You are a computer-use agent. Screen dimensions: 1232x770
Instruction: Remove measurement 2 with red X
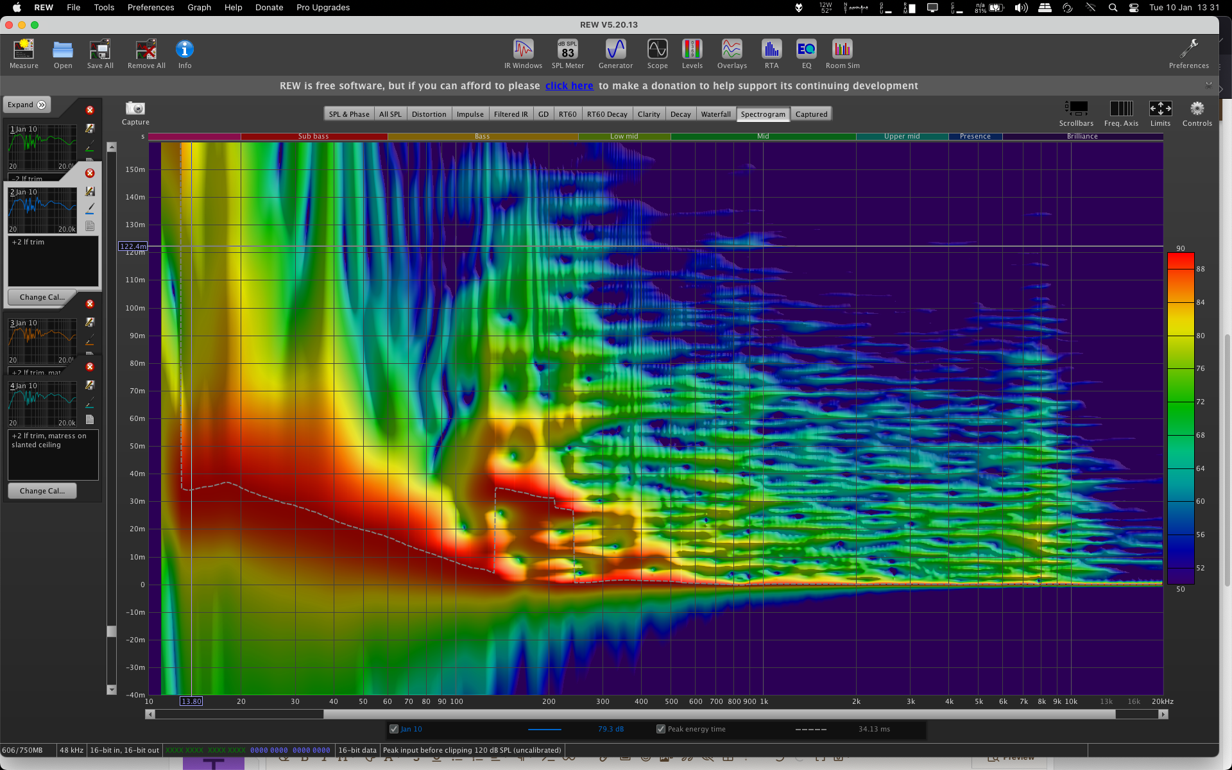pos(90,173)
